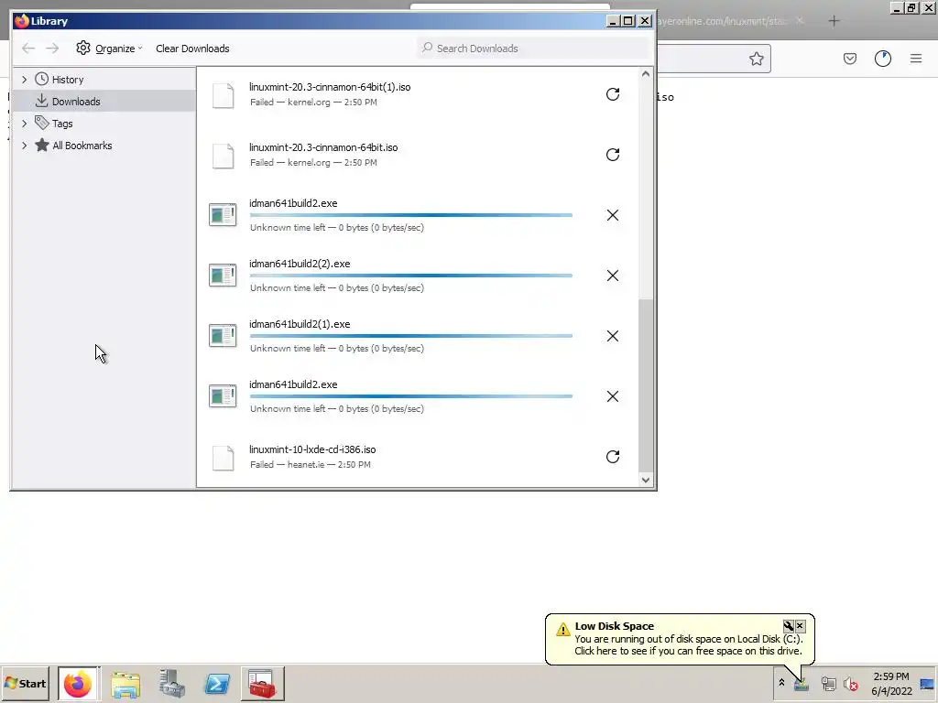
Task: Click exe icon of idman641build2(2).exe
Action: coord(223,276)
